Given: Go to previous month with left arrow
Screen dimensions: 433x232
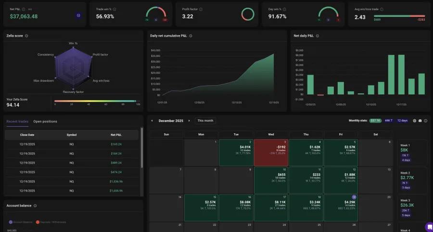Looking at the screenshot, I should tap(152, 121).
